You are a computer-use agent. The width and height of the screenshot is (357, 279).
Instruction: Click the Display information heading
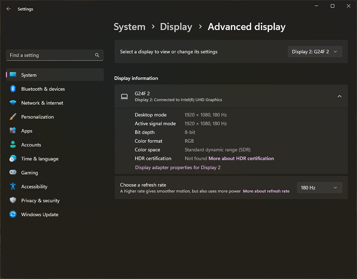136,78
